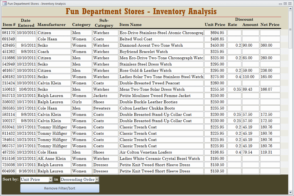The width and height of the screenshot is (294, 196).
Task: Click Net Price 119.31 cell
Action: coord(270,152)
